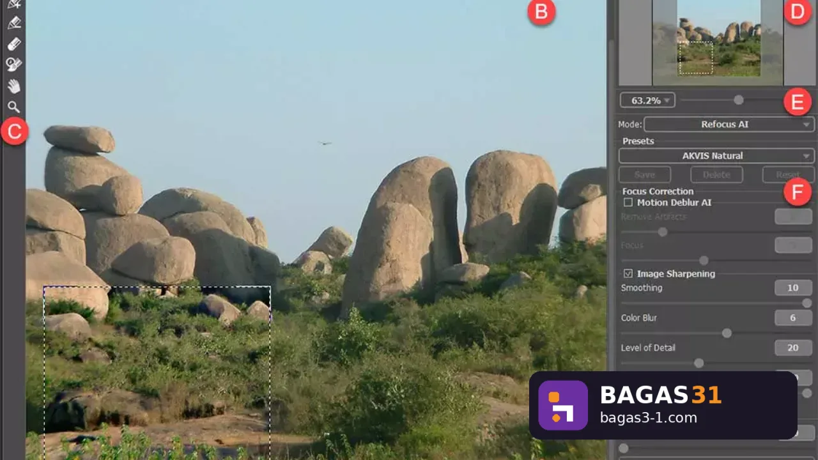Click the Level of Detail value field showing 20
The image size is (818, 460).
click(x=793, y=348)
